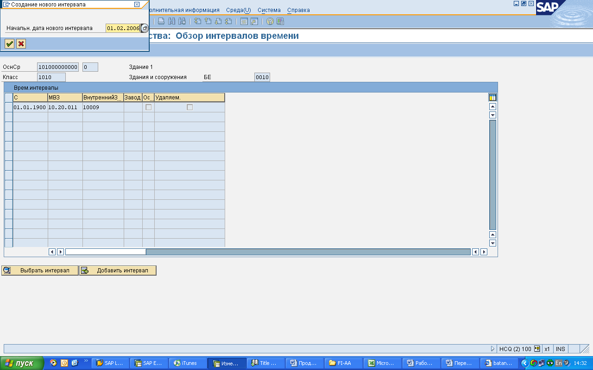The width and height of the screenshot is (593, 370).
Task: Toggle the Ос. checkbox in first row
Action: pyautogui.click(x=148, y=107)
